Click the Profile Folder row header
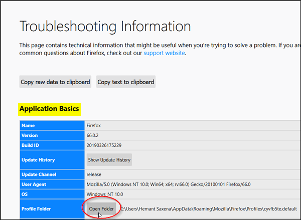This screenshot has height=220, width=301. [x=51, y=208]
